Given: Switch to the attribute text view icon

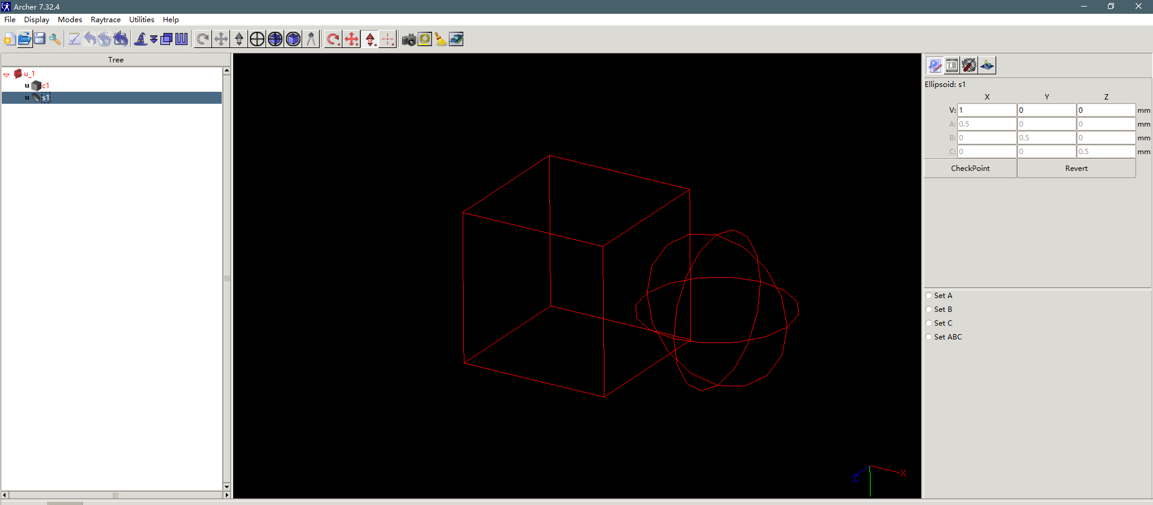Looking at the screenshot, I should click(952, 65).
